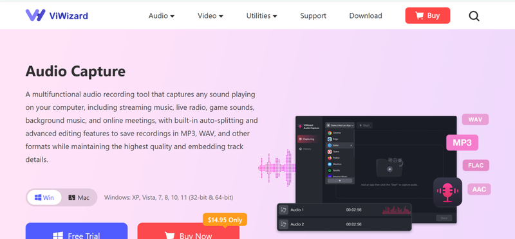
Task: Choose Edge in the app list
Action: [340, 139]
